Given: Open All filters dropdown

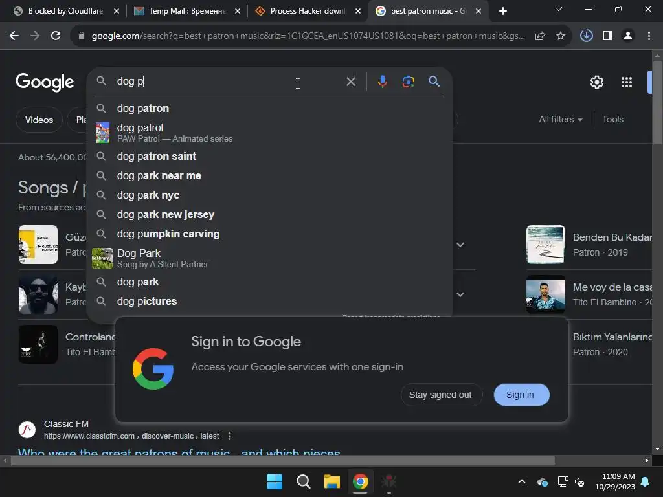Looking at the screenshot, I should point(560,120).
